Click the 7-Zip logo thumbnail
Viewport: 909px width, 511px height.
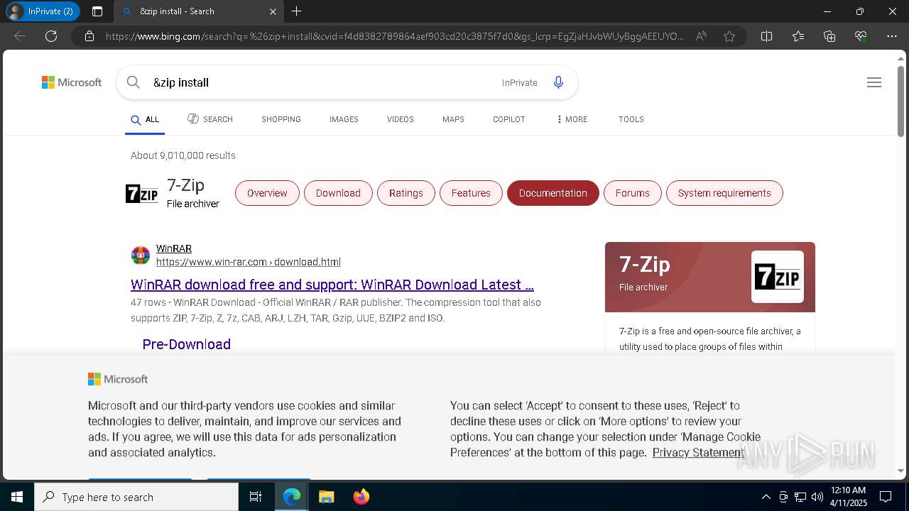142,193
